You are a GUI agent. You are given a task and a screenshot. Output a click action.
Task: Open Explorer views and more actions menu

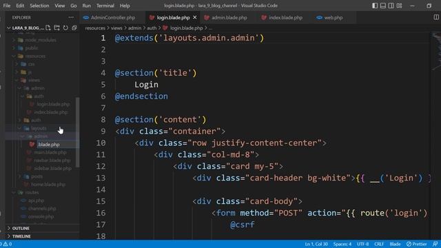[x=71, y=17]
